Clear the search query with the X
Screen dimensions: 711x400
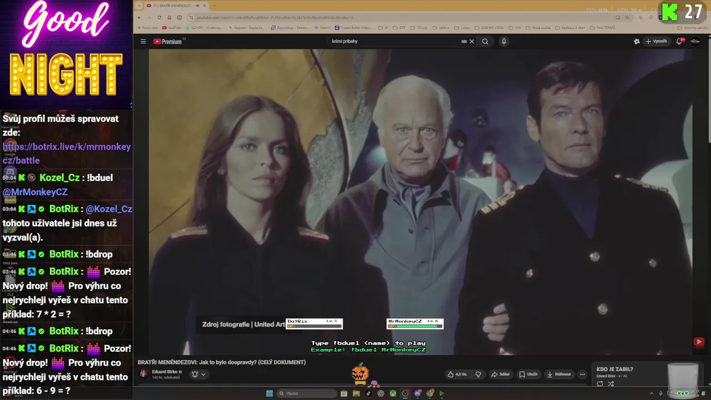pyautogui.click(x=472, y=41)
